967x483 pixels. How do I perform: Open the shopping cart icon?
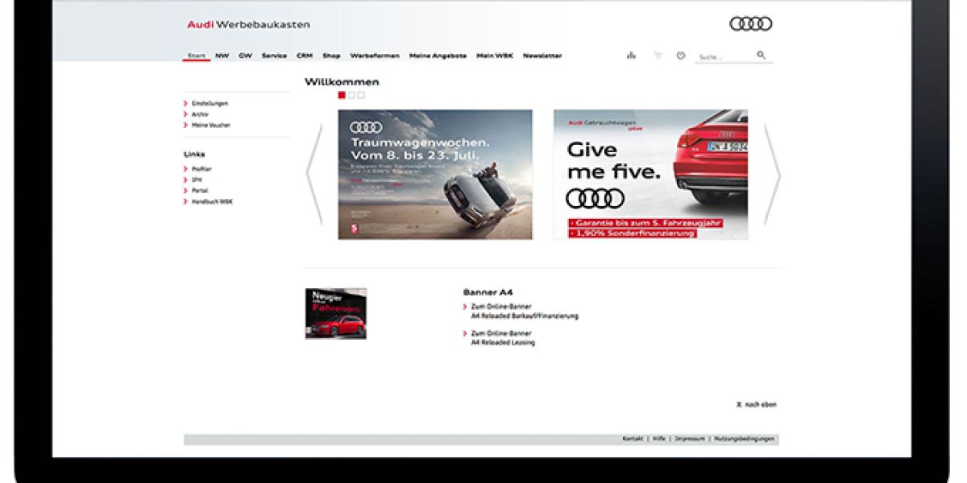click(x=657, y=56)
